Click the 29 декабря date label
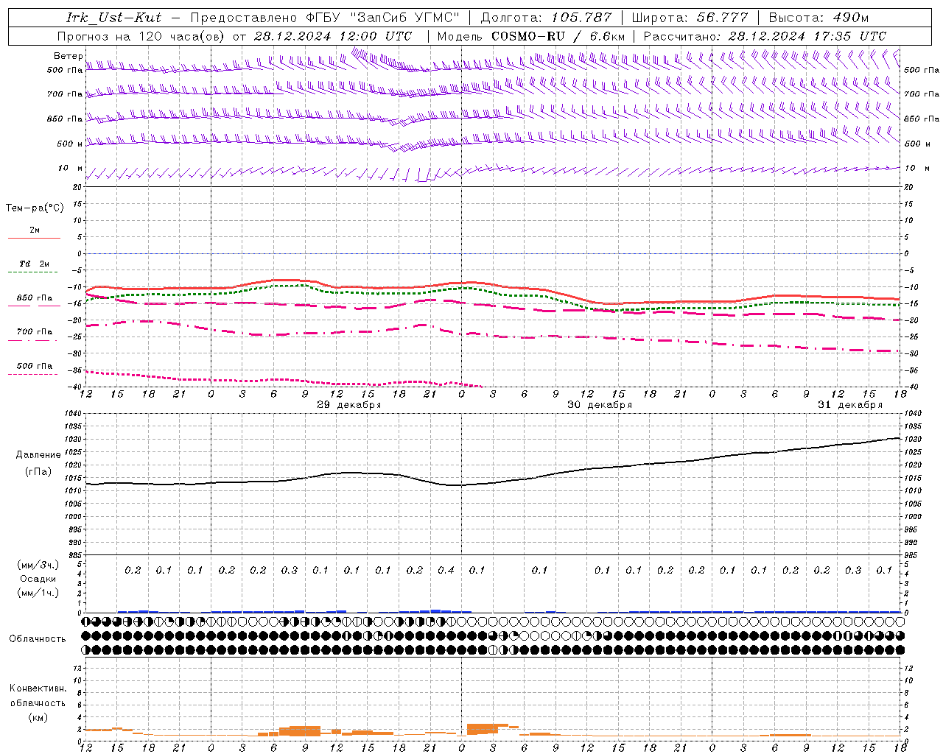This screenshot has width=943, height=754. click(x=349, y=405)
